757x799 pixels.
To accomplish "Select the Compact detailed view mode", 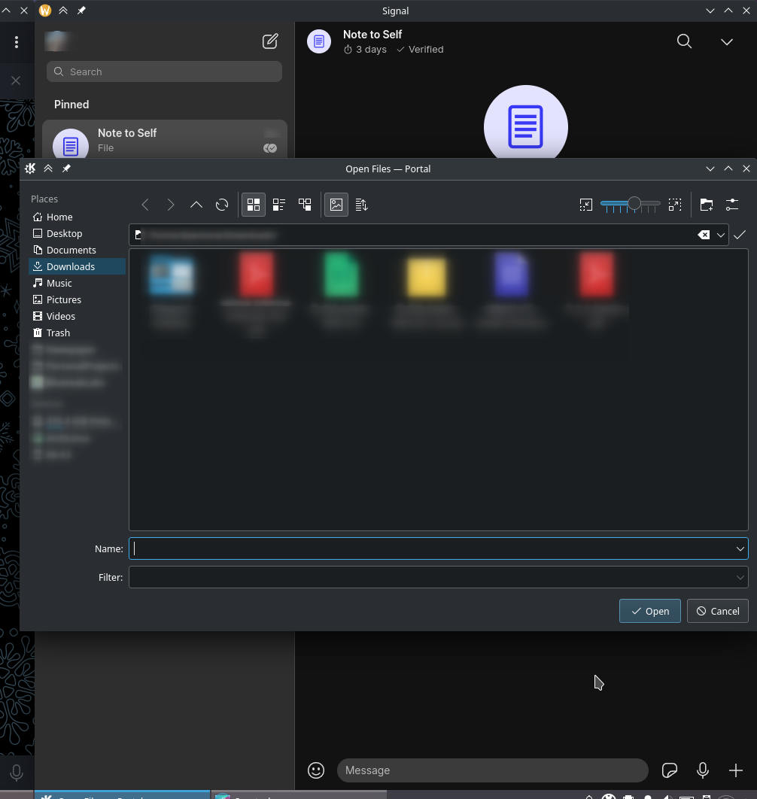I will point(279,204).
